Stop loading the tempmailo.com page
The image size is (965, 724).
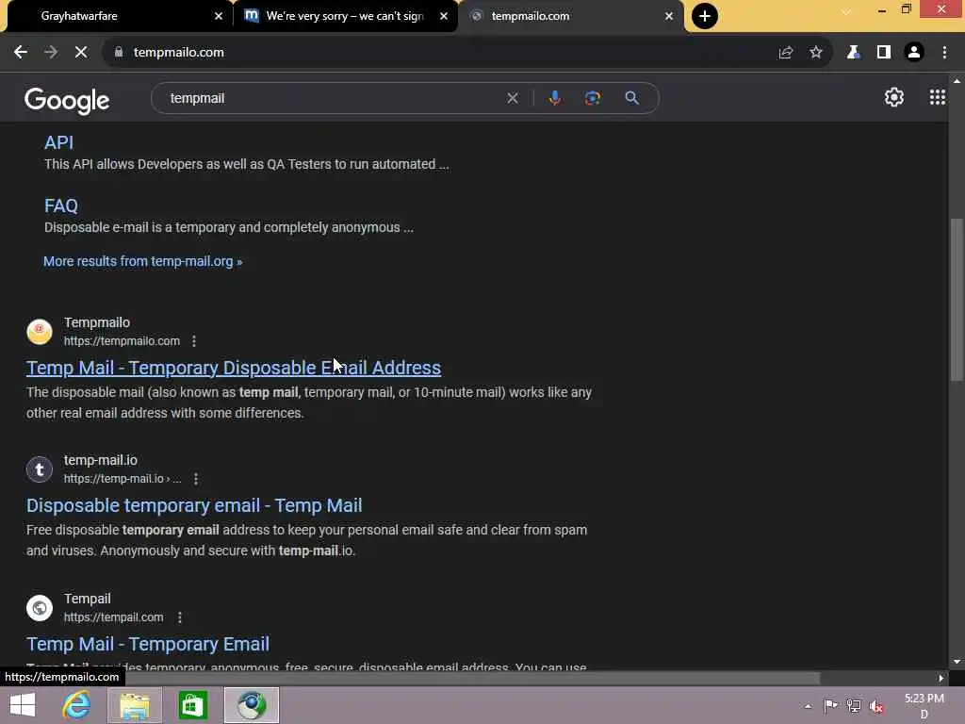(81, 53)
